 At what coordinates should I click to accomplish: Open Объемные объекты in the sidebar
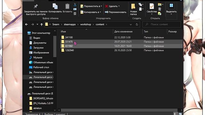(x=41, y=63)
